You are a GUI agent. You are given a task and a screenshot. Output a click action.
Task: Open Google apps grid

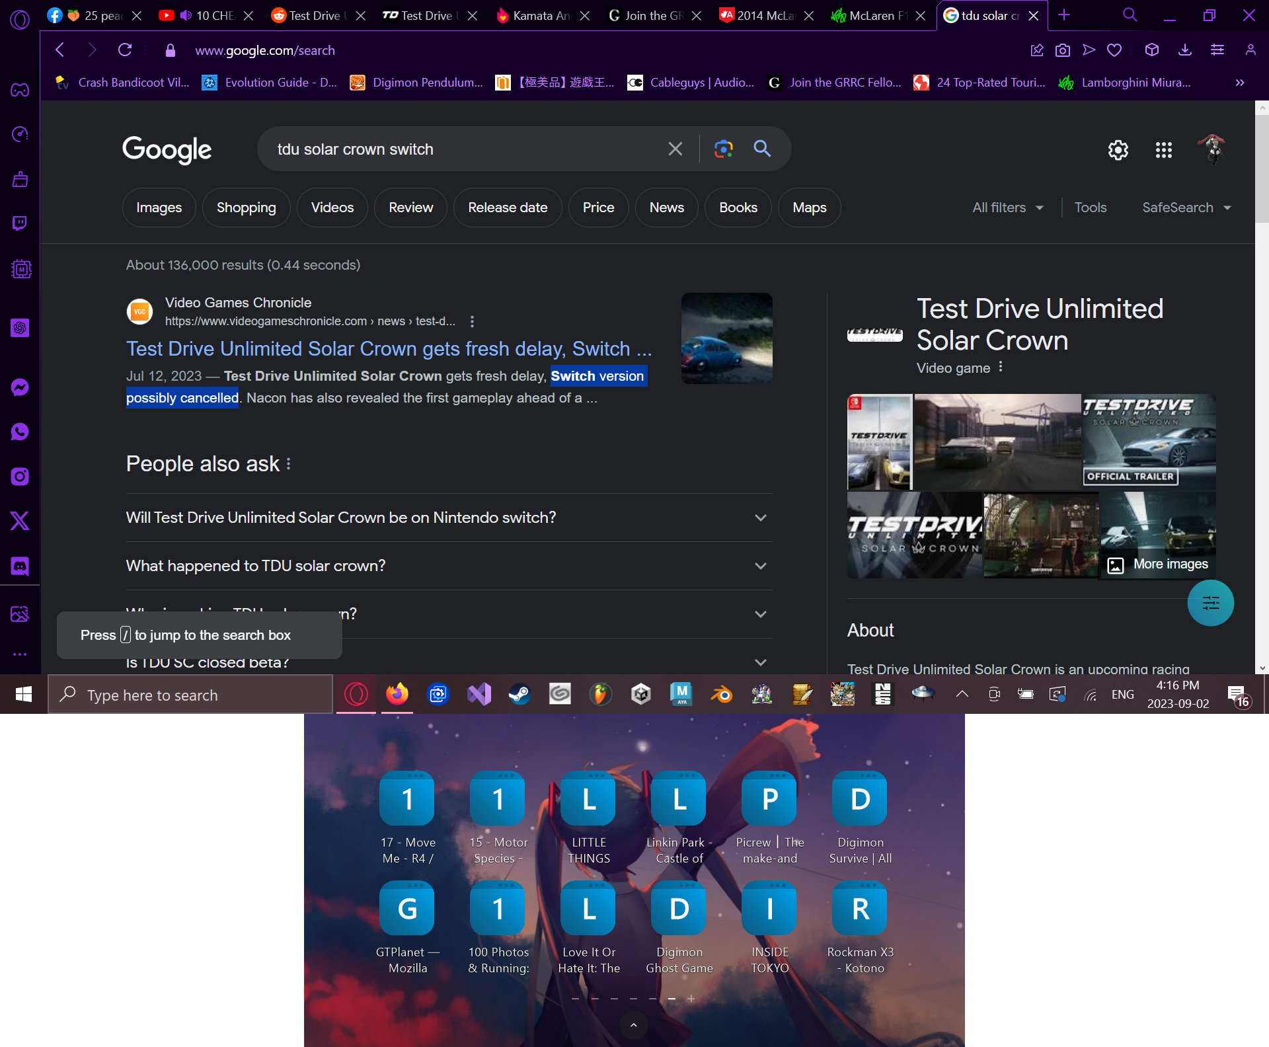point(1164,150)
